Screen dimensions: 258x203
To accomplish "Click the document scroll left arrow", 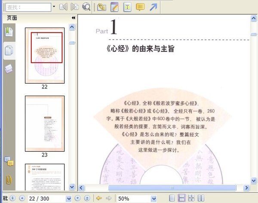I will pyautogui.click(x=81, y=188).
